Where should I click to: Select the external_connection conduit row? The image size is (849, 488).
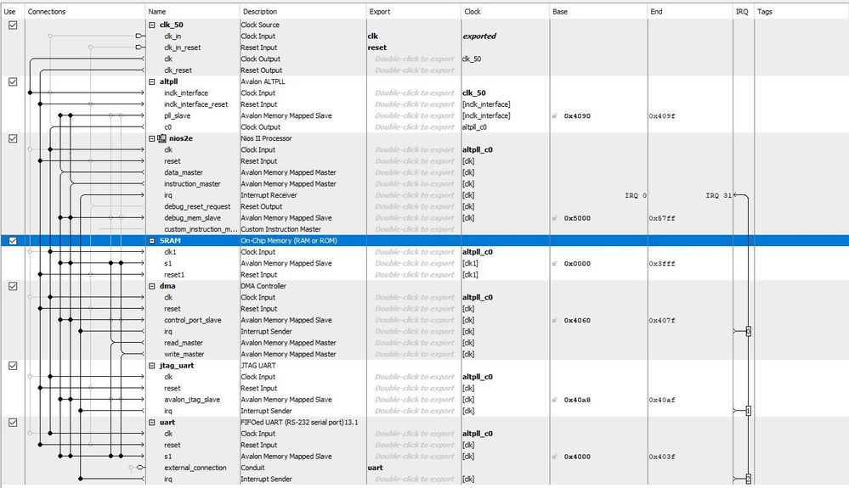coord(195,468)
